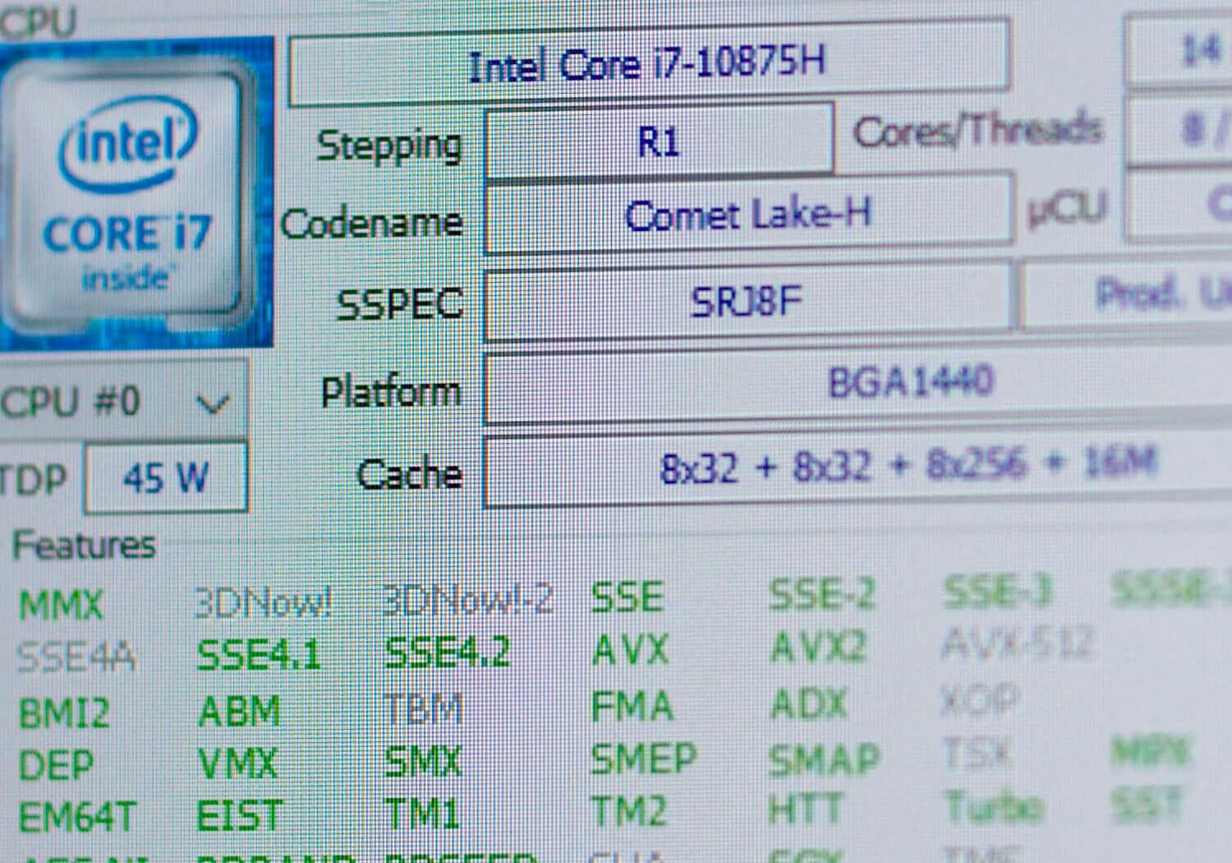1232x863 pixels.
Task: Open the CPU #0 selector dropdown
Action: (123, 401)
